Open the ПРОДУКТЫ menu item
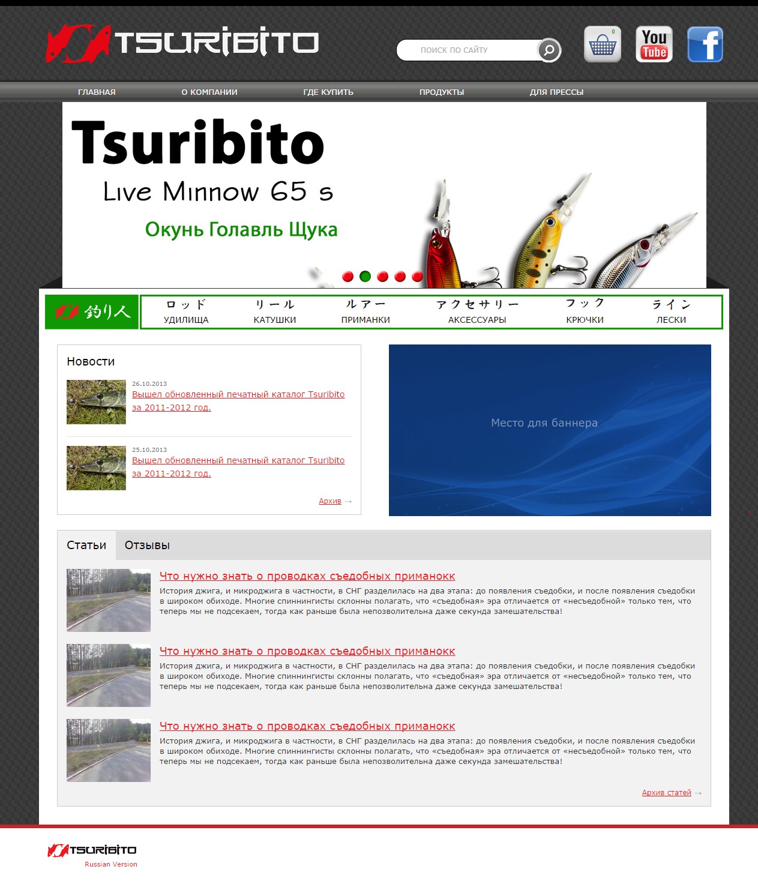Image resolution: width=758 pixels, height=881 pixels. (442, 92)
